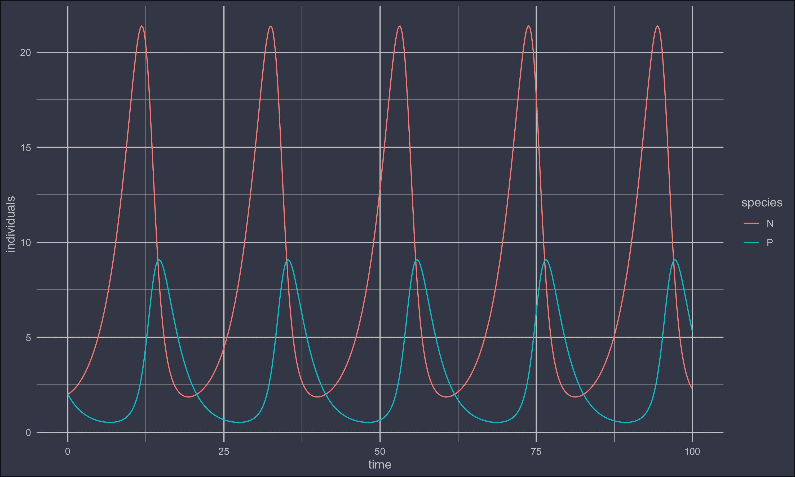Screen dimensions: 795x477
Task: Click y-axis tick label 15
Action: coord(25,148)
